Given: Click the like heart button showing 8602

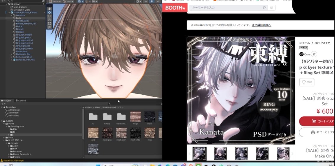Looking at the screenshot, I should pos(307,82).
